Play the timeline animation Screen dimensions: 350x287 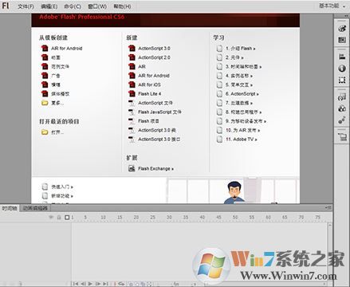point(90,284)
